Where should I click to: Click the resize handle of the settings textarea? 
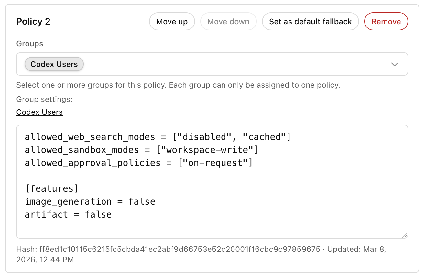[x=404, y=235]
